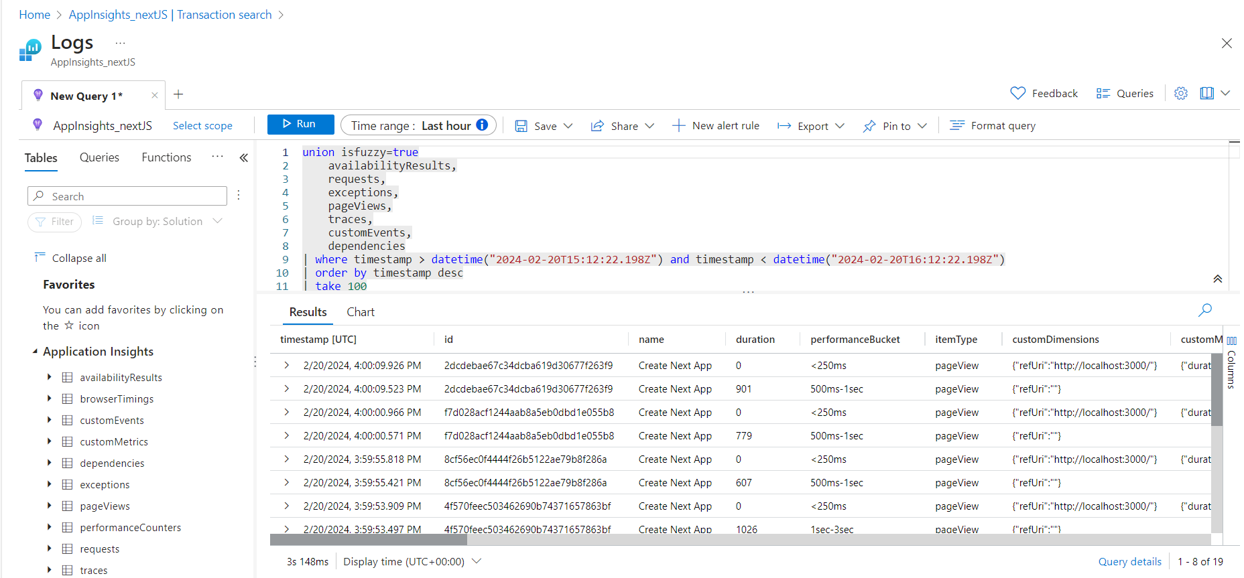
Task: Switch to the Functions tab
Action: coord(166,157)
